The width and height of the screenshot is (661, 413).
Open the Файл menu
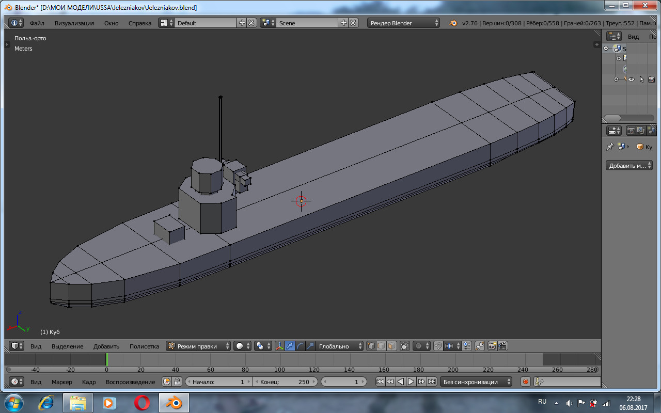[x=37, y=23]
